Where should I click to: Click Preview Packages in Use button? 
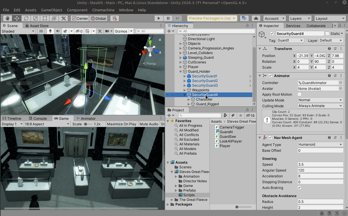[x=212, y=18]
